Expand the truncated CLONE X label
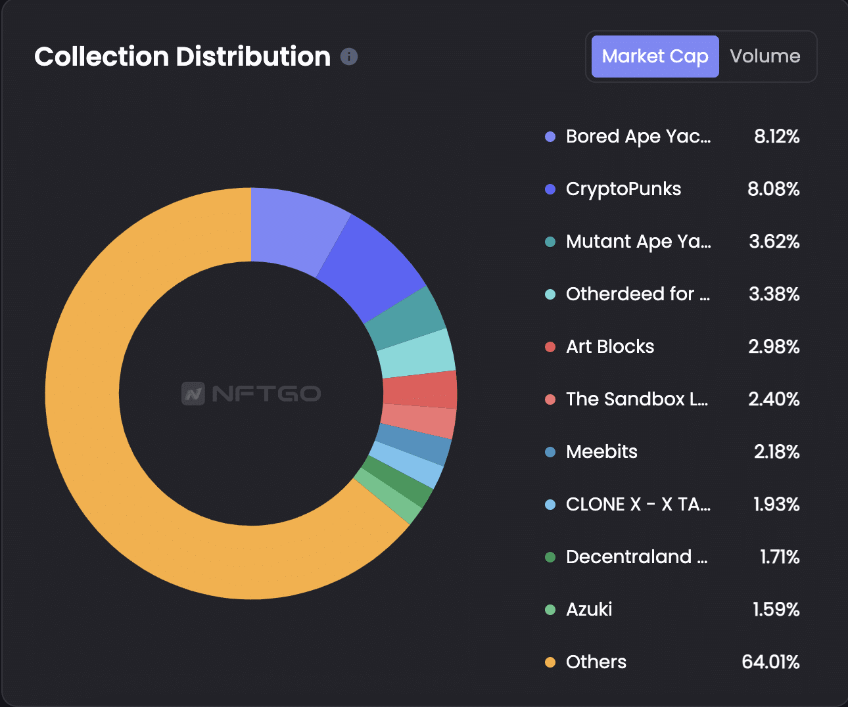848x707 pixels. [x=638, y=505]
